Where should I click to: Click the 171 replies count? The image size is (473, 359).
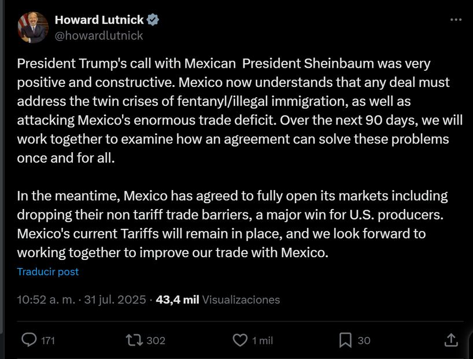coord(48,340)
